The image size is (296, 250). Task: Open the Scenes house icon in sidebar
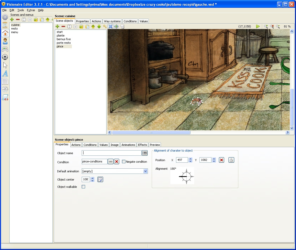coord(5,33)
